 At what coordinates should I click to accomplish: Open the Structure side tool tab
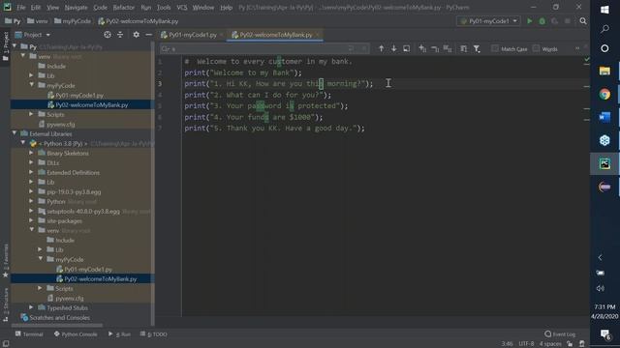6,304
